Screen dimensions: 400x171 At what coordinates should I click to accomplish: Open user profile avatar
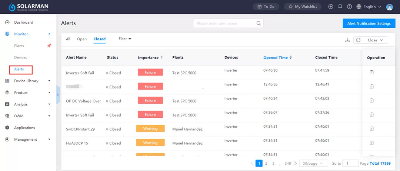click(389, 7)
